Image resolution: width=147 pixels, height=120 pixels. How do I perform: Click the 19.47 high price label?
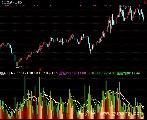(127, 7)
